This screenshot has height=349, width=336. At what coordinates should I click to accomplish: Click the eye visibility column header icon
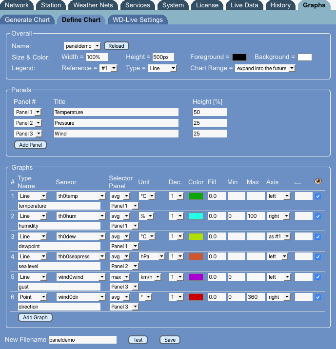click(318, 181)
